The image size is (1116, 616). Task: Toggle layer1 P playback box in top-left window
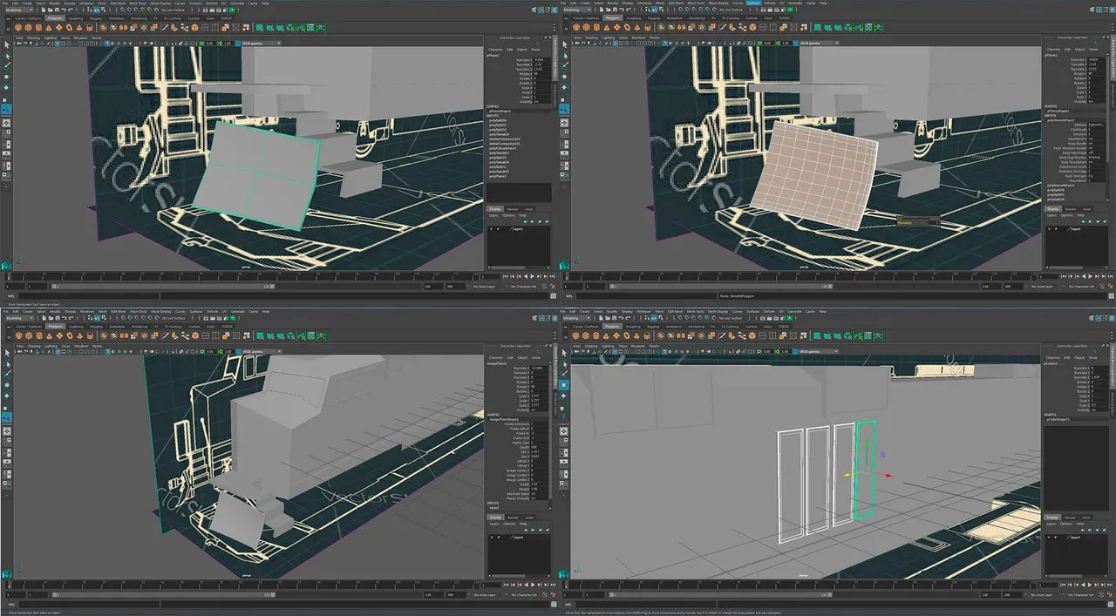[x=496, y=229]
